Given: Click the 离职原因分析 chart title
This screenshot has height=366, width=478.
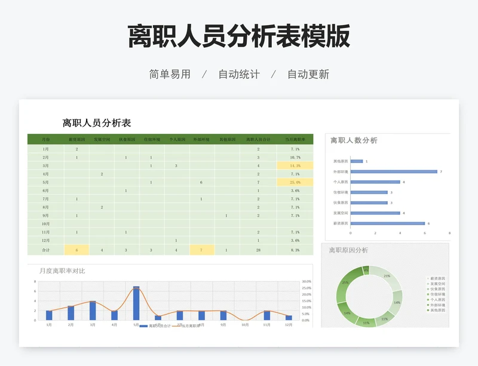Looking at the screenshot, I should click(x=348, y=250).
